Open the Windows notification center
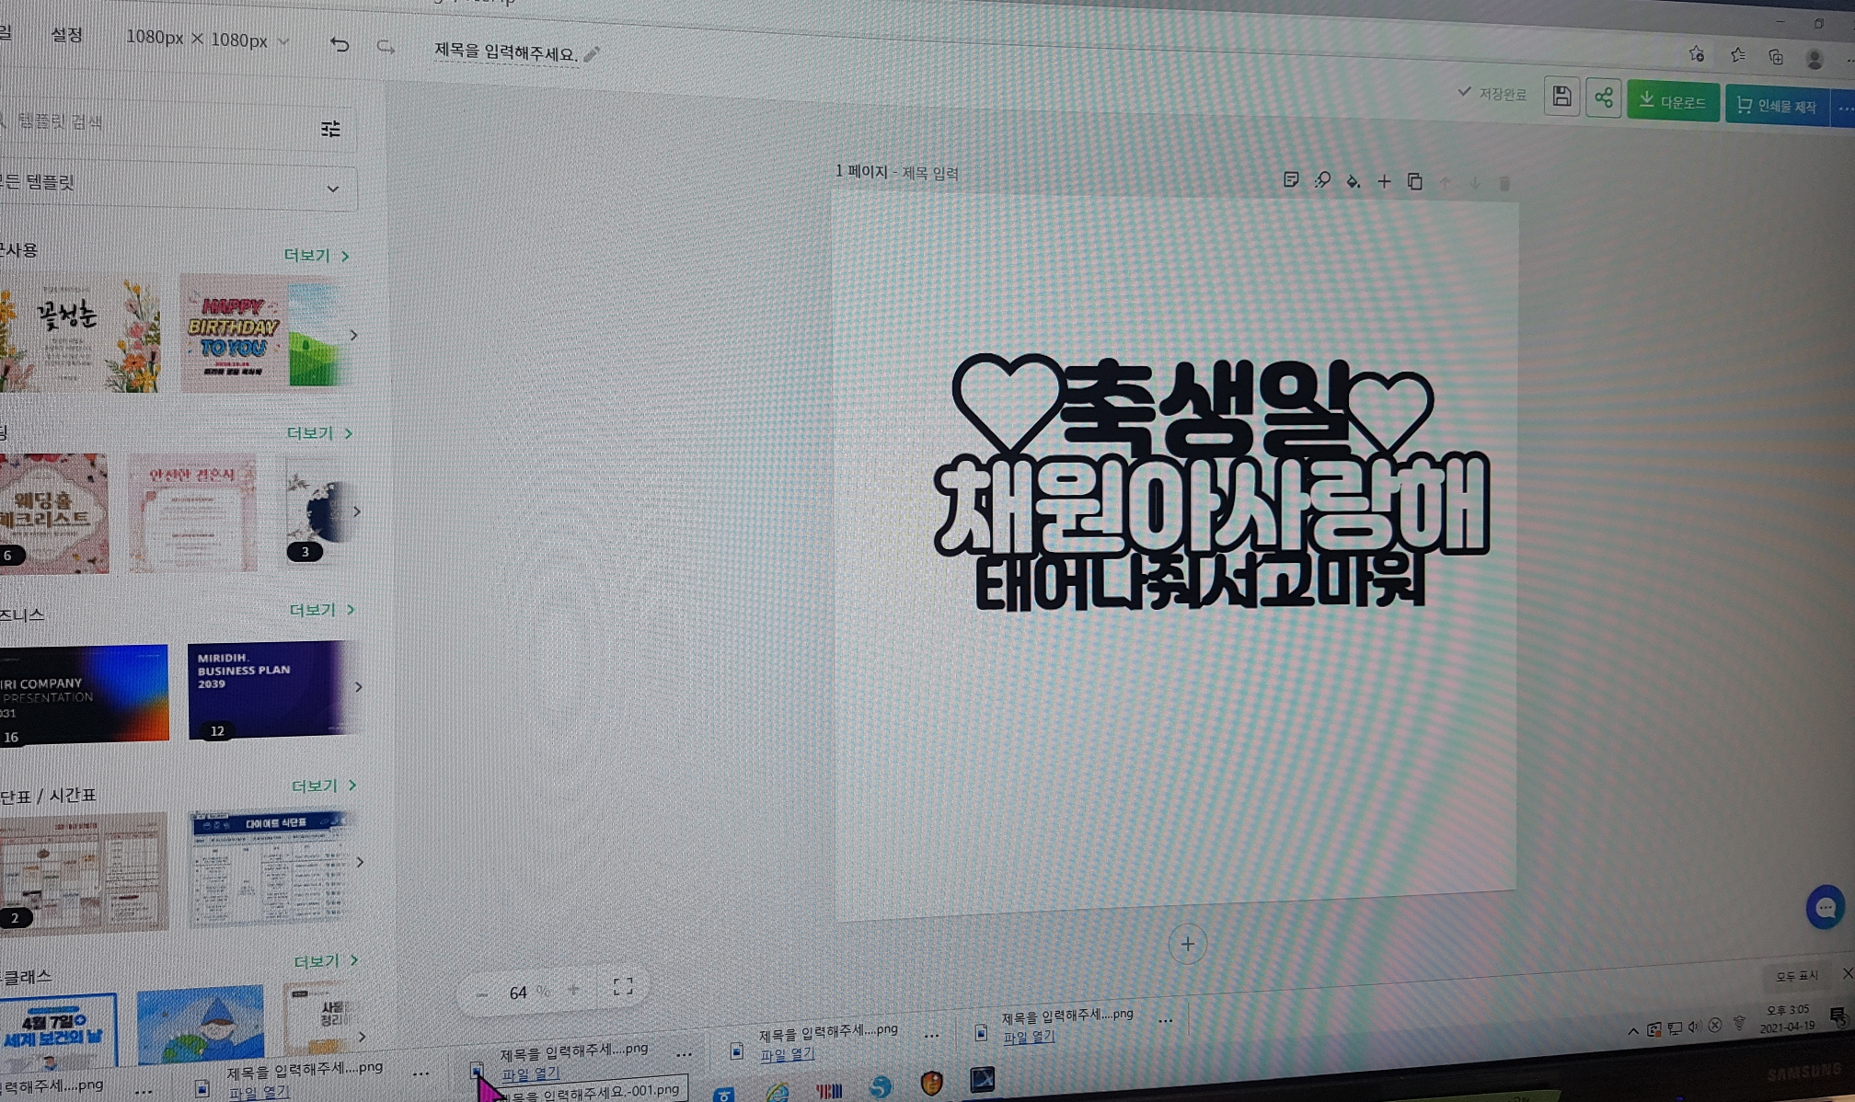The height and width of the screenshot is (1102, 1855). click(1837, 1016)
